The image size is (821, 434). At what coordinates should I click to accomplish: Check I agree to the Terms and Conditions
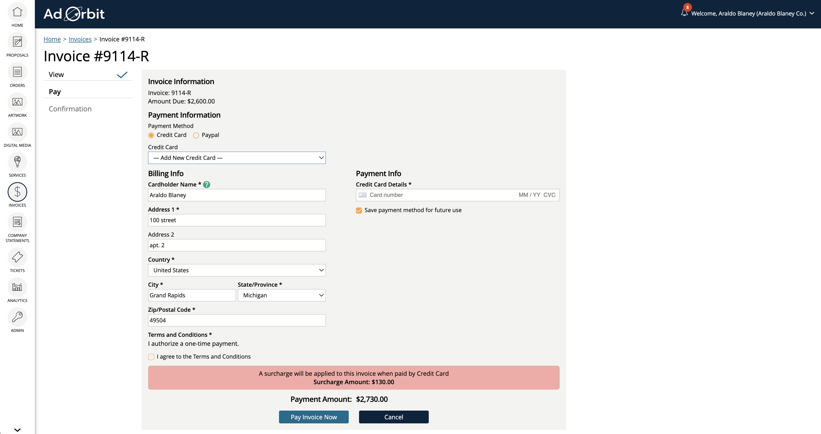point(151,357)
